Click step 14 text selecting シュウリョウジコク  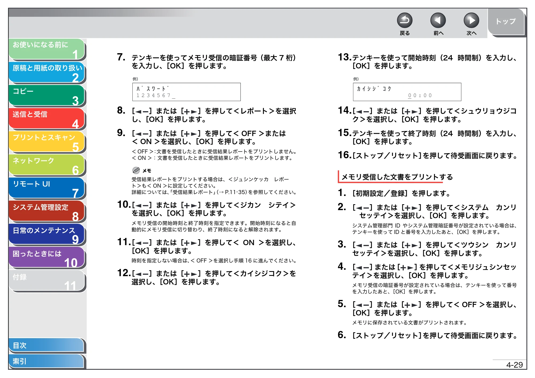(434, 115)
